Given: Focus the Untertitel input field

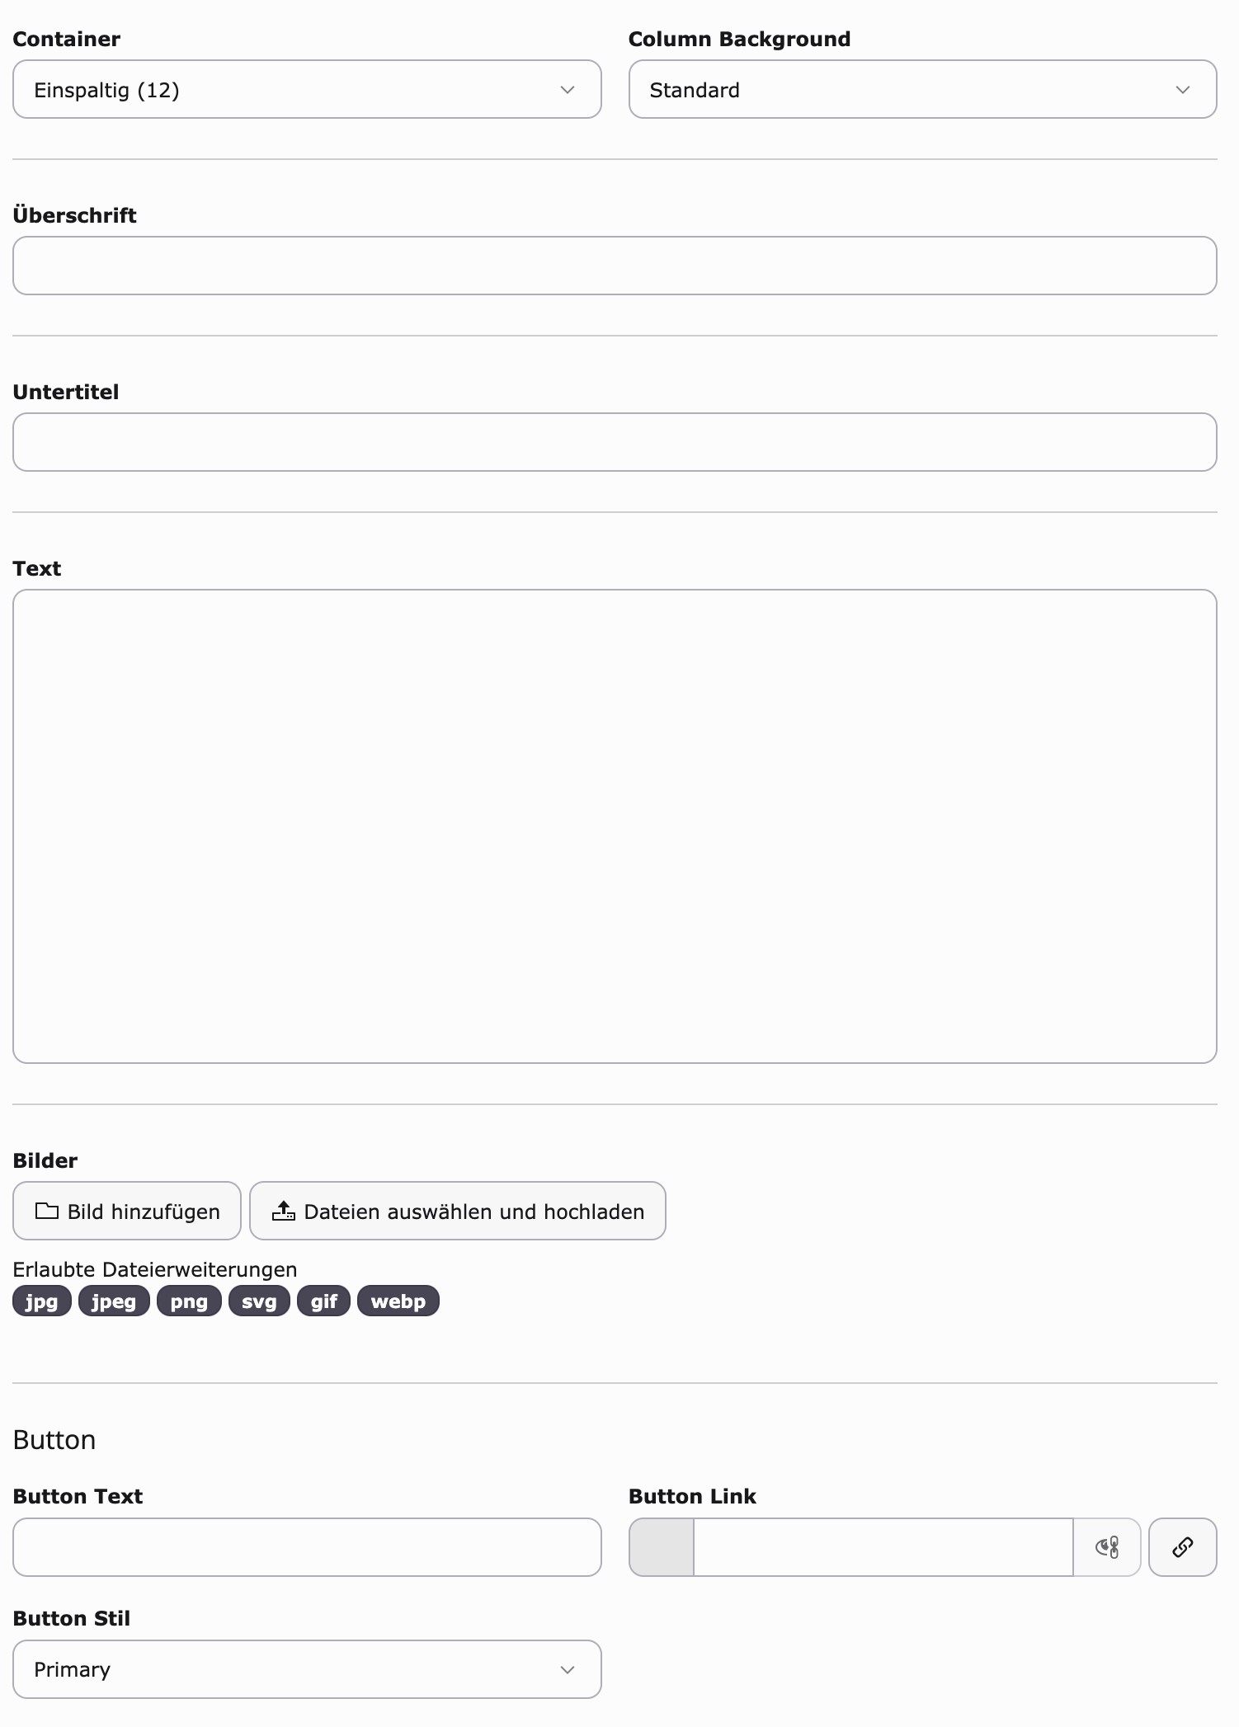Looking at the screenshot, I should pyautogui.click(x=615, y=442).
